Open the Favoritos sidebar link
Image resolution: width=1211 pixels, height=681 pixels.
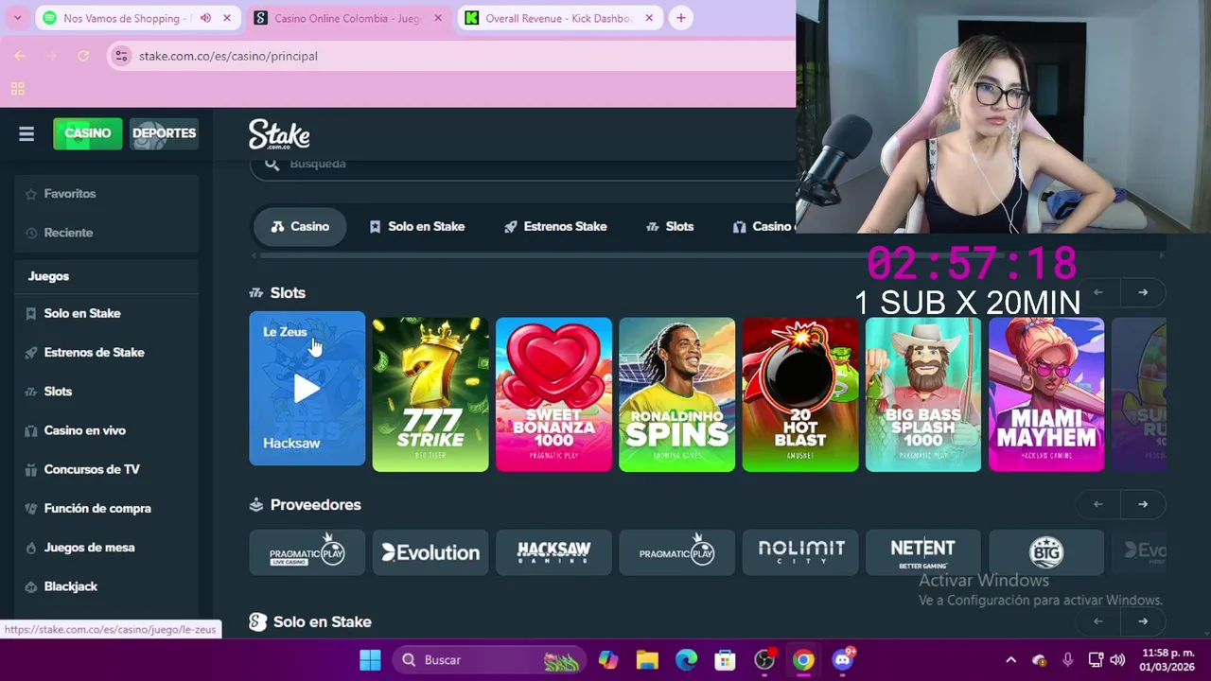pos(70,194)
